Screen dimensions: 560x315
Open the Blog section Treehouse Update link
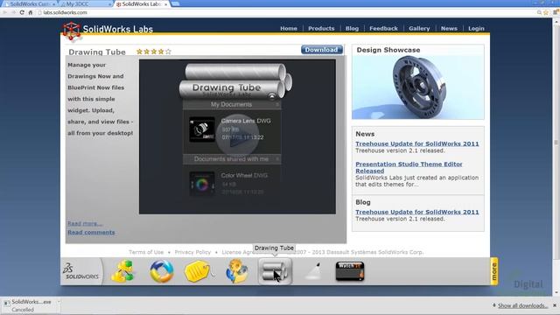[416, 212]
